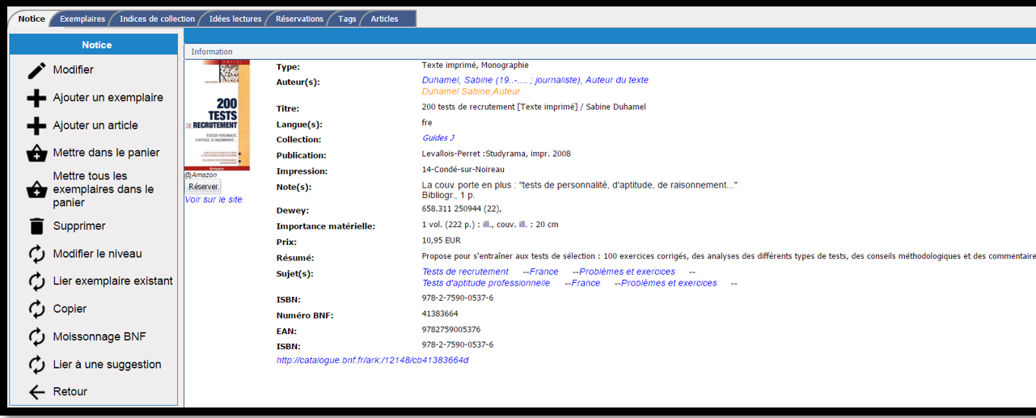Choose the Copier label

point(70,309)
